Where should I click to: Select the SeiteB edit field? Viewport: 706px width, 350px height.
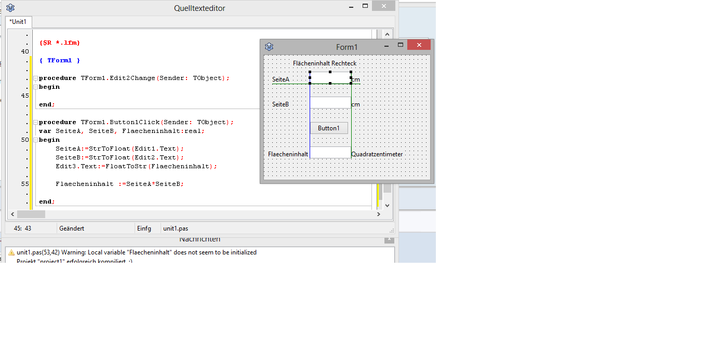[330, 103]
